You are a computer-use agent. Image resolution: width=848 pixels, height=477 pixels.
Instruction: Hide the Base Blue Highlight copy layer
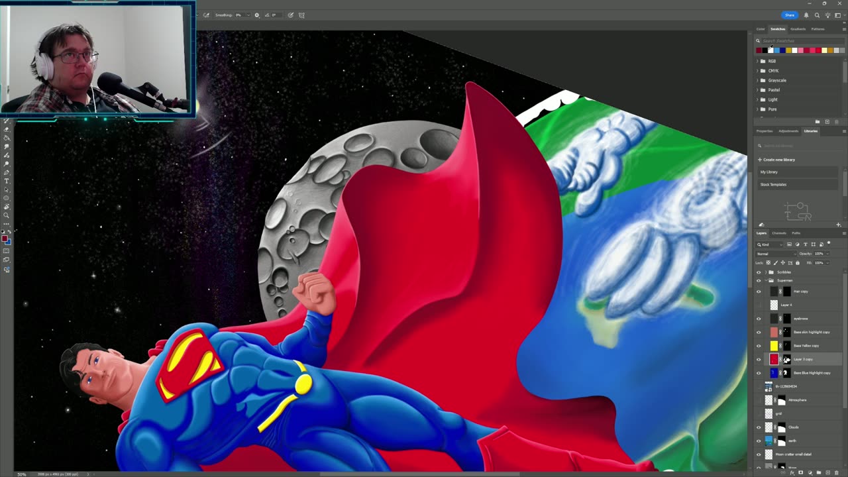coord(759,373)
